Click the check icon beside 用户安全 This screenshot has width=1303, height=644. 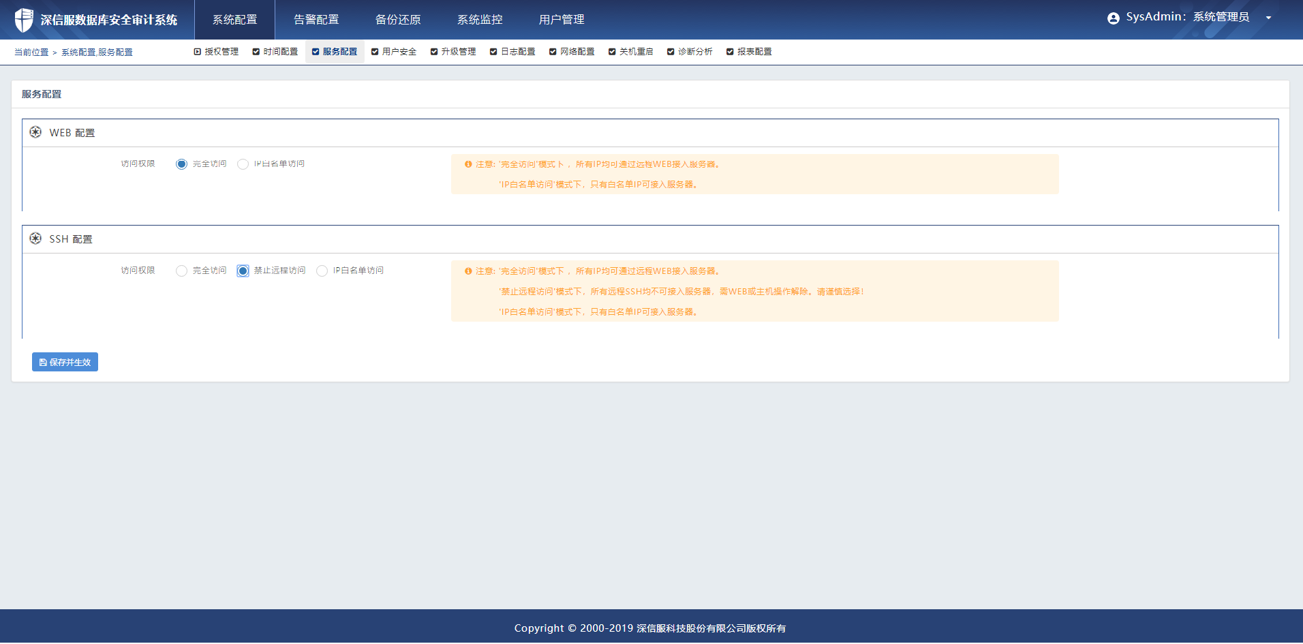375,52
